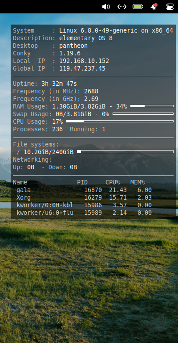Click the PID column header
178x343 pixels.
tap(82, 182)
